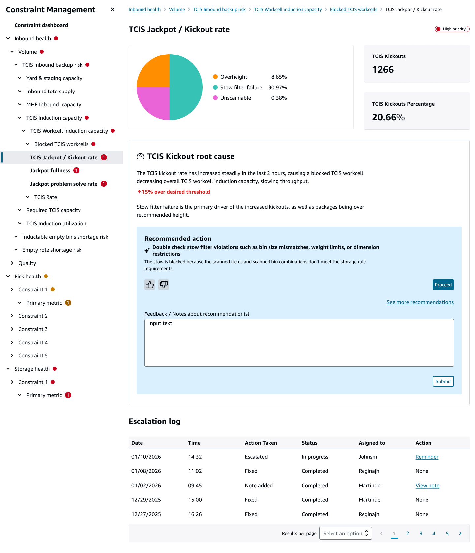Open Required TCIS capacity item
The image size is (475, 553).
tap(53, 210)
